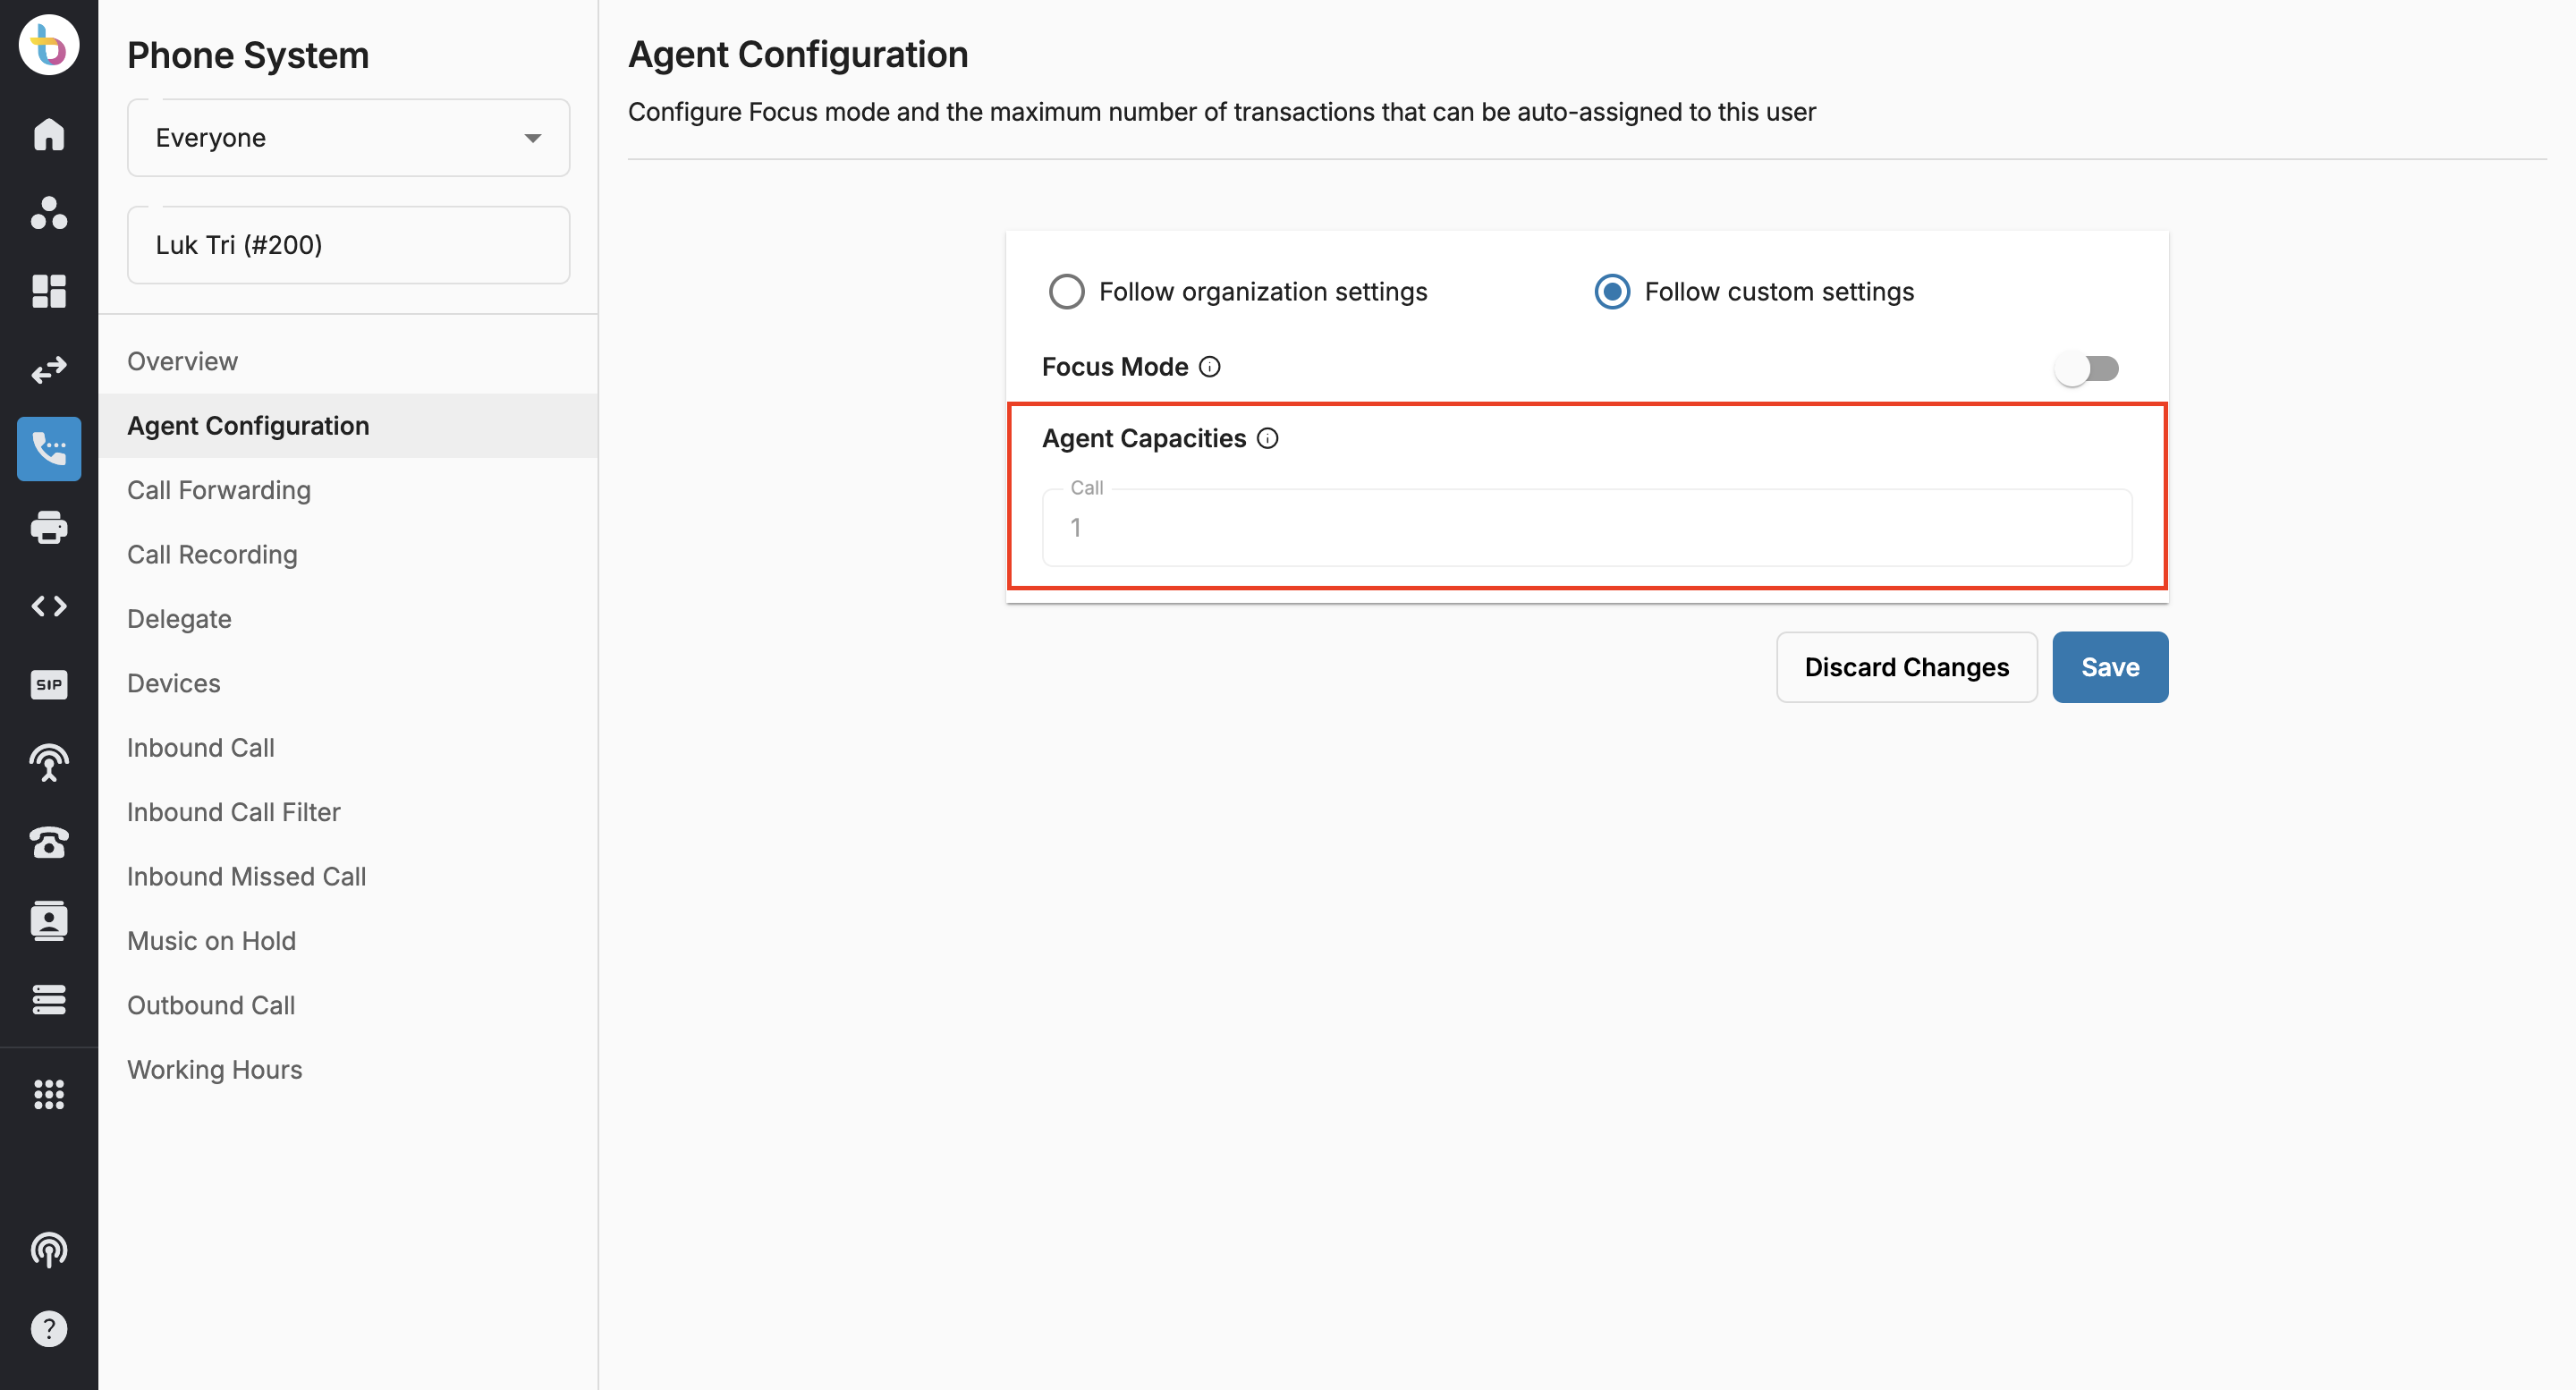Select Follow organization settings radio button
This screenshot has width=2576, height=1390.
(1066, 292)
